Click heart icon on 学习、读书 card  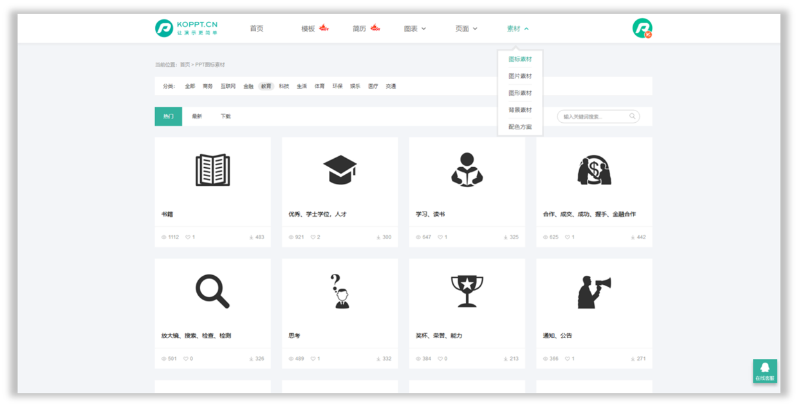point(441,237)
